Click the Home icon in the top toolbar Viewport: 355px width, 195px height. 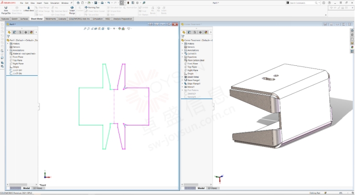click(78, 3)
